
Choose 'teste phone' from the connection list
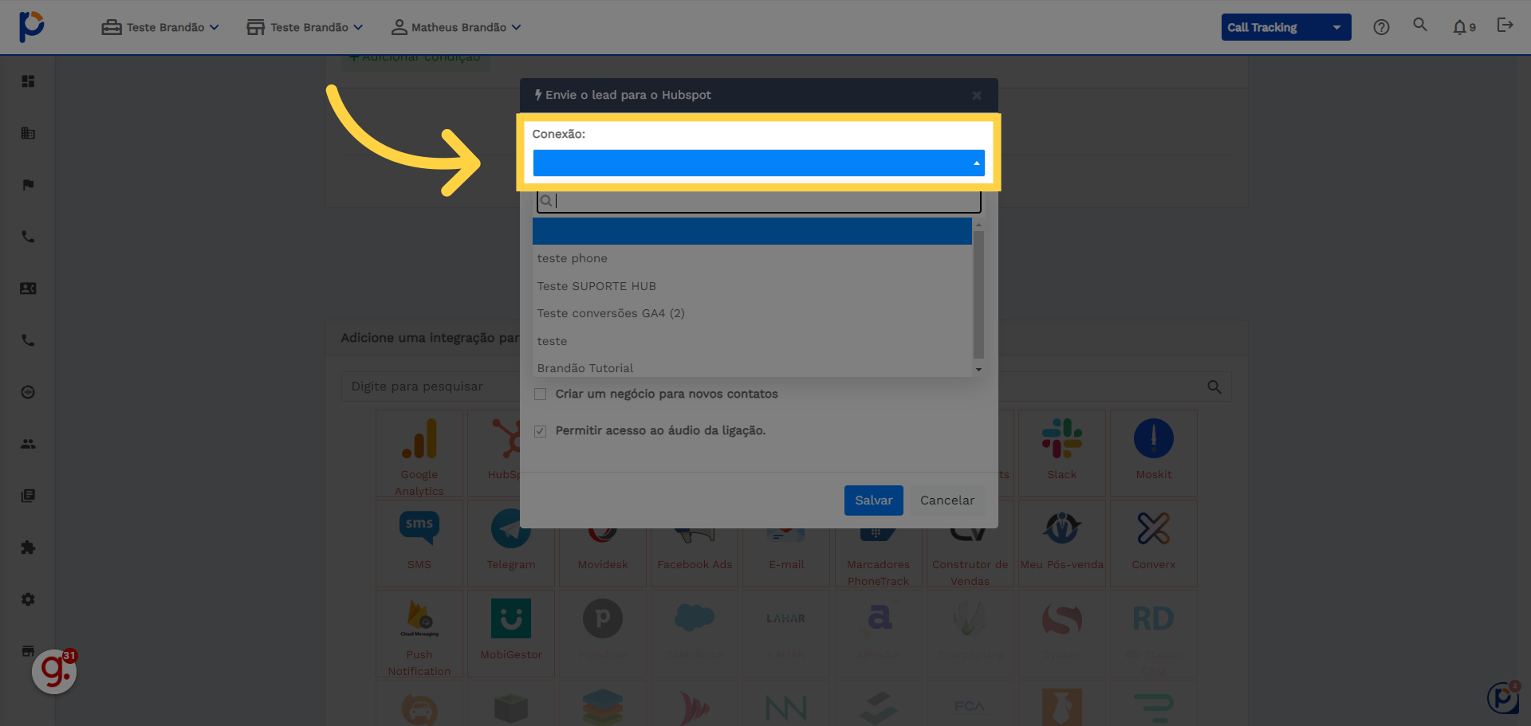(752, 258)
